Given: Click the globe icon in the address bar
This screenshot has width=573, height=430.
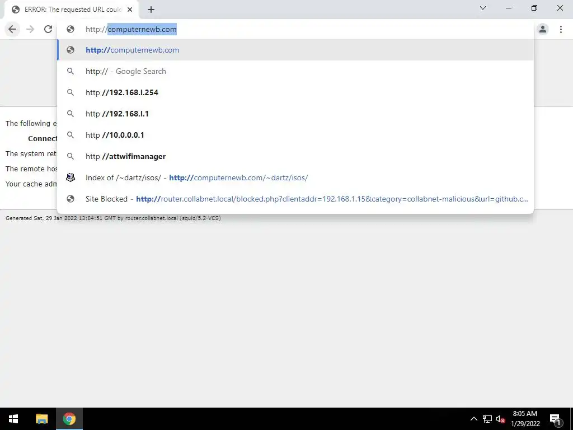Looking at the screenshot, I should pyautogui.click(x=71, y=29).
